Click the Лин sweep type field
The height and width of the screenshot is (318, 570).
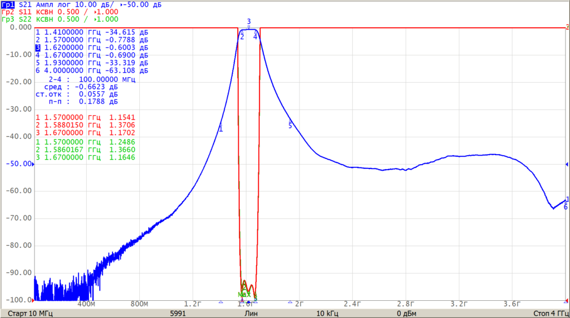[251, 314]
